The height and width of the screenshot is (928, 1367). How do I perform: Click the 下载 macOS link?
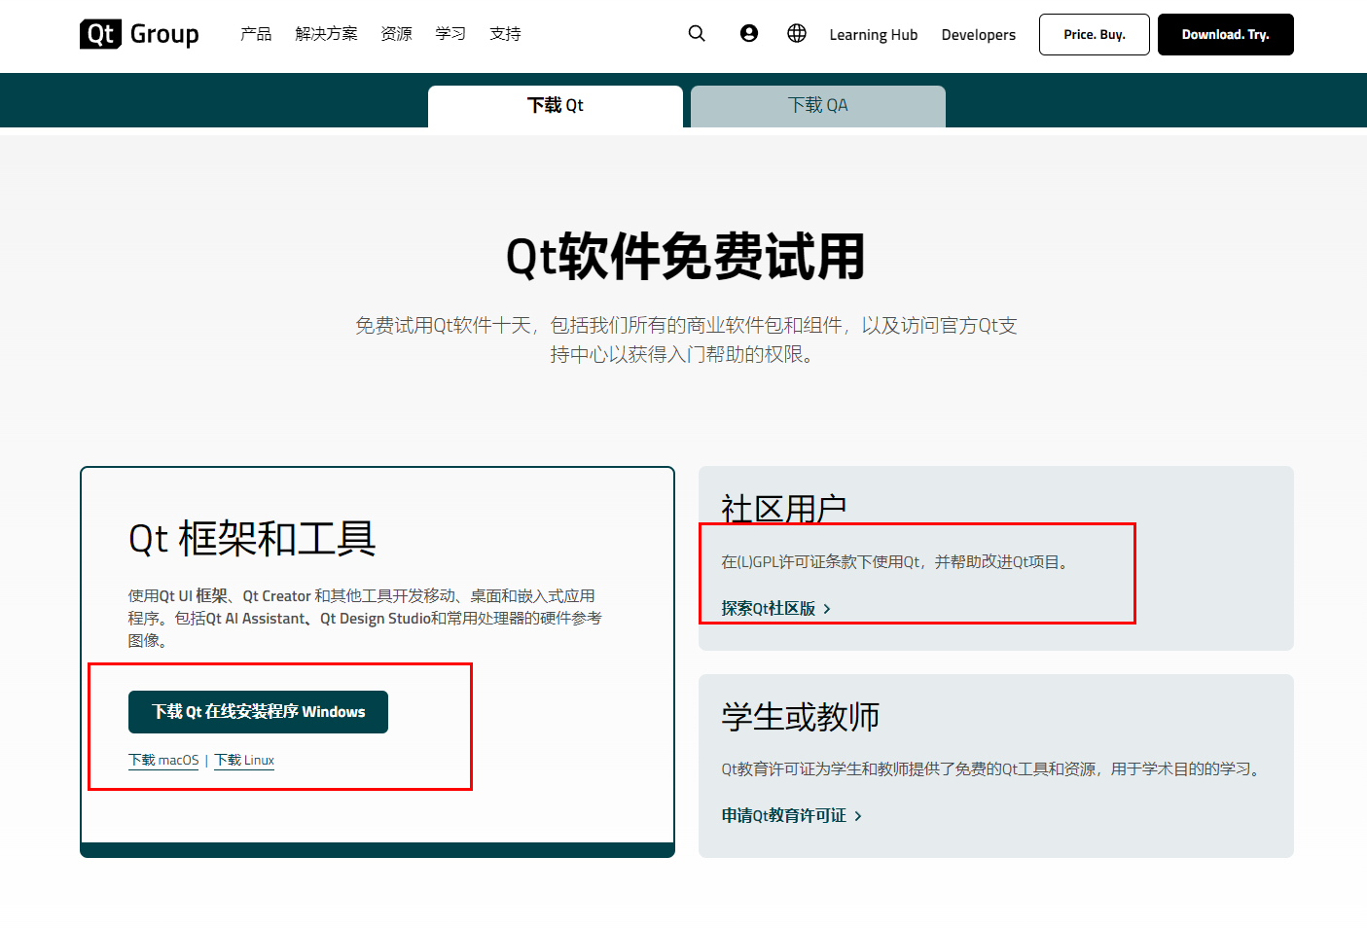[163, 760]
